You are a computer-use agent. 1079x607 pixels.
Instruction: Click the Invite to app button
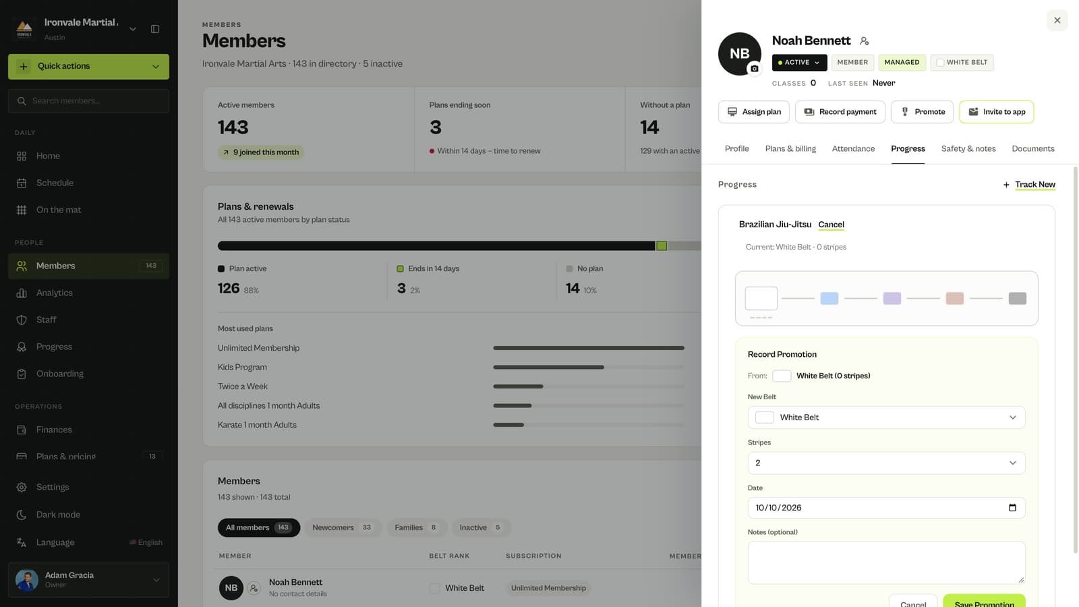tap(996, 112)
